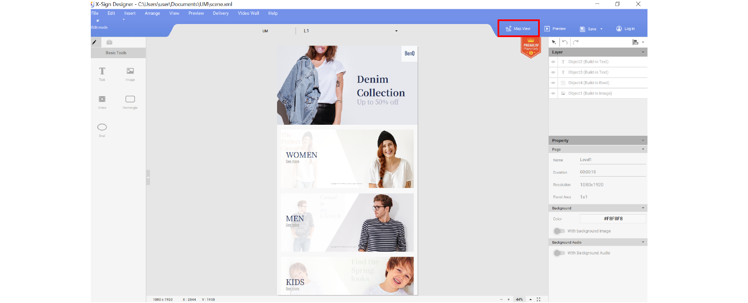748x303 pixels.
Task: Open the L1 page dropdown
Action: click(396, 31)
